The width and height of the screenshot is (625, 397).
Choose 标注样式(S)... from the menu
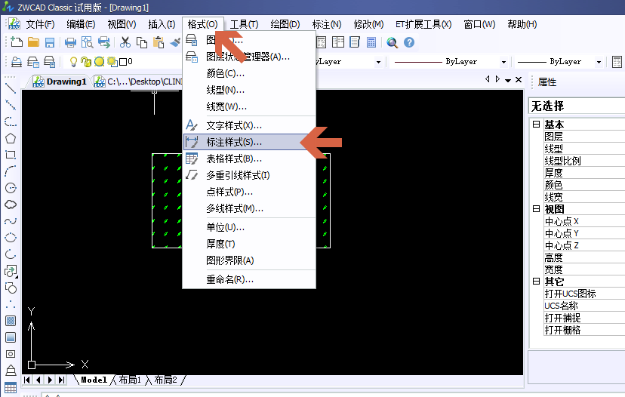(x=234, y=142)
